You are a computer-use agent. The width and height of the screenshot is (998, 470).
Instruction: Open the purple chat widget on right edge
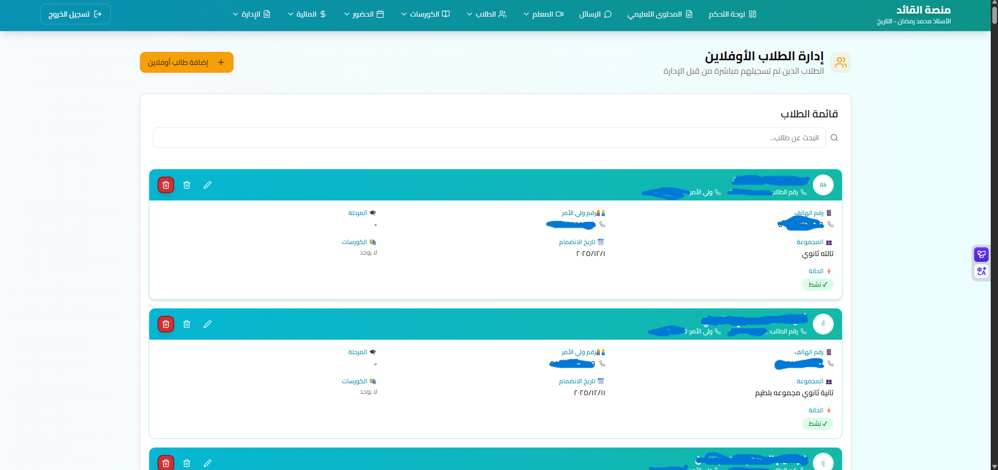click(981, 254)
